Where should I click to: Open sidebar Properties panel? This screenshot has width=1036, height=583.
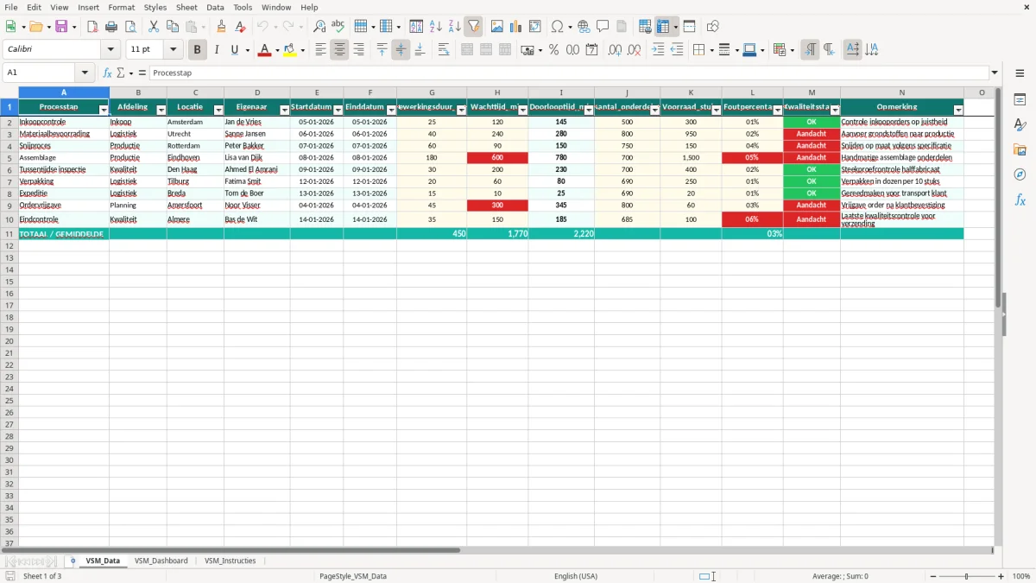(x=1020, y=99)
